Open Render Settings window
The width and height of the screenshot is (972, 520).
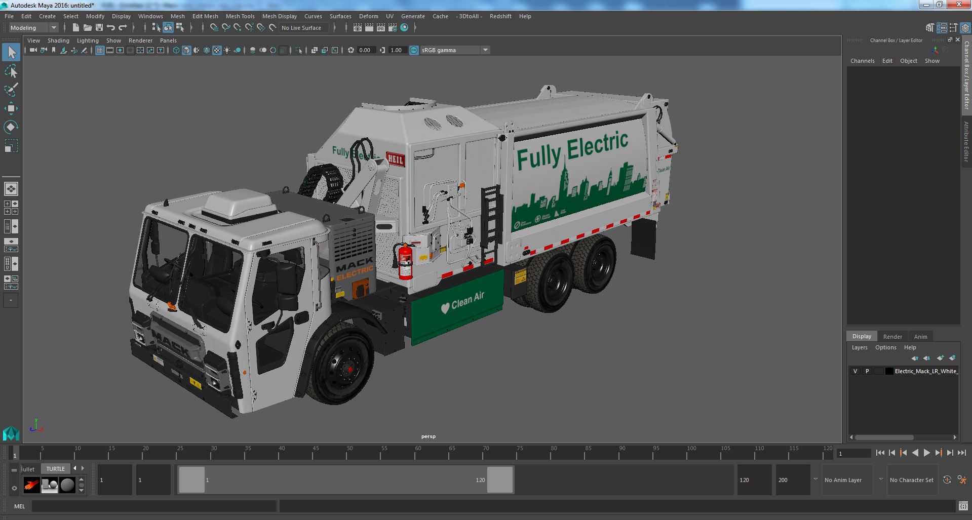click(x=392, y=27)
